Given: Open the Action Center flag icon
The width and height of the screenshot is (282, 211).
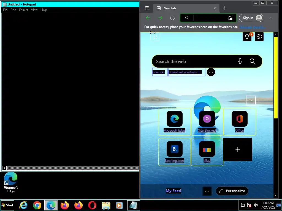Looking at the screenshot, I should coord(249,205).
